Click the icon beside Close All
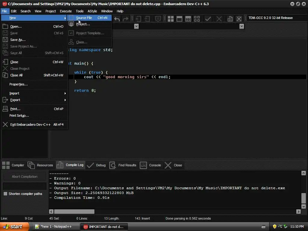The image size is (308, 231). pyautogui.click(x=5, y=75)
